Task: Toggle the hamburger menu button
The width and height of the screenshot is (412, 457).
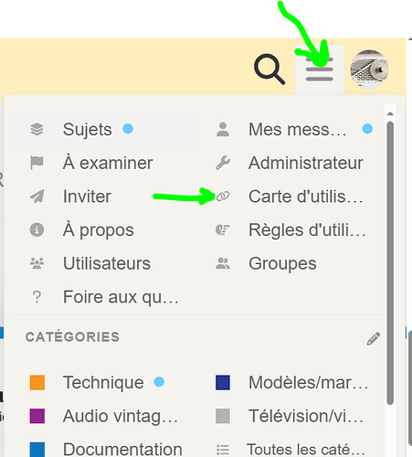Action: click(320, 69)
